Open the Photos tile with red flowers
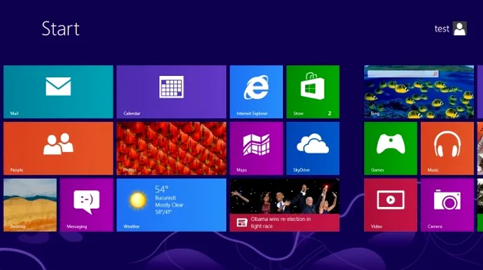The image size is (483, 270). click(x=171, y=148)
